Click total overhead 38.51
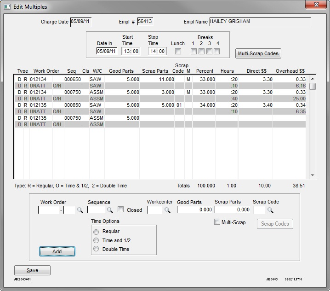 click(299, 186)
